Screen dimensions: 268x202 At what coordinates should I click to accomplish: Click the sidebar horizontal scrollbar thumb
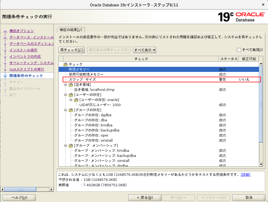pos(20,189)
